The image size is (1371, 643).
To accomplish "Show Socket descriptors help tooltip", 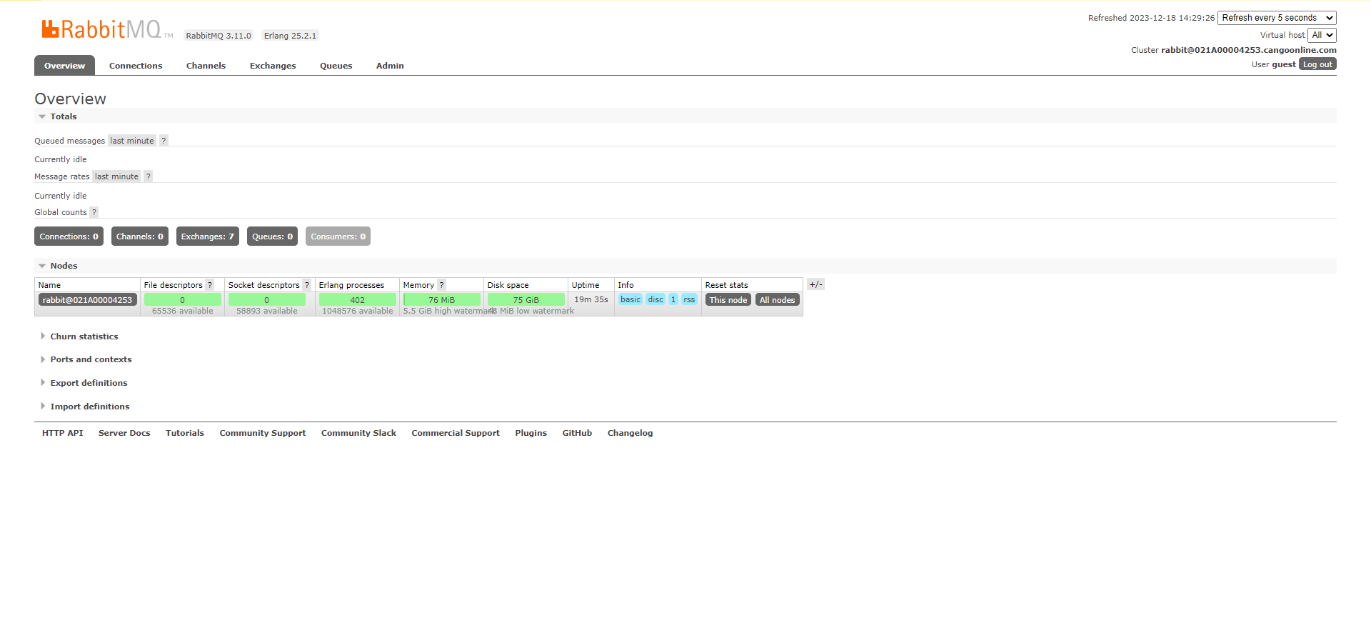I will tap(307, 285).
